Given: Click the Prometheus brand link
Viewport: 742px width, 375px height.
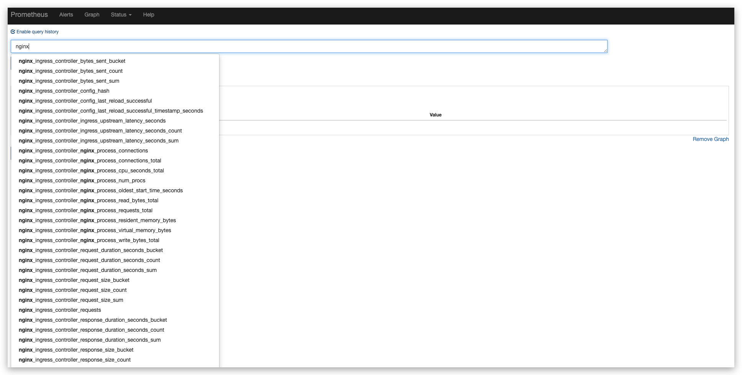Looking at the screenshot, I should coord(29,15).
